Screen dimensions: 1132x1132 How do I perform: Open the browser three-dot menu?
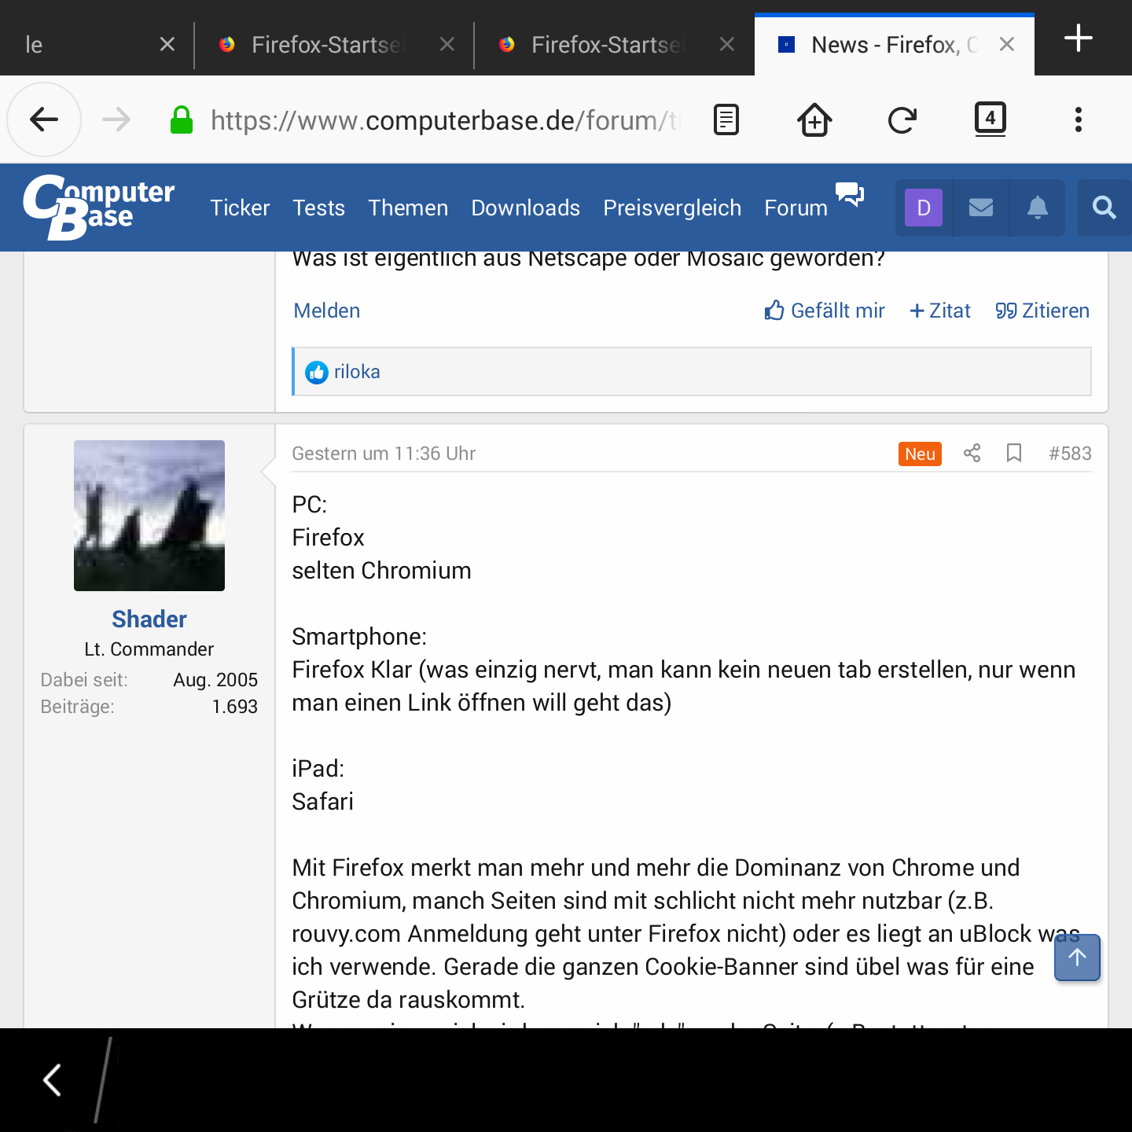1079,119
